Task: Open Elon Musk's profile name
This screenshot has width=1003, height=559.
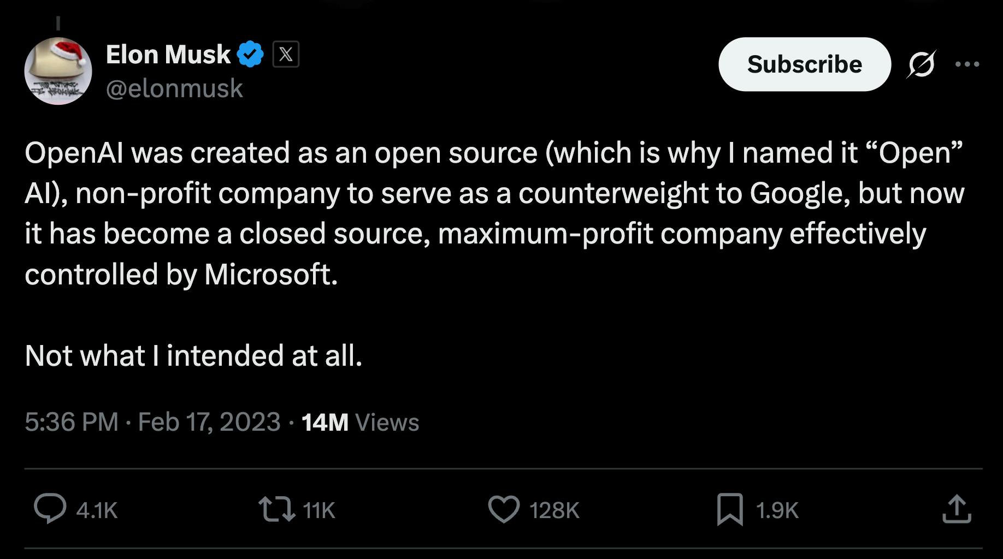Action: 167,53
